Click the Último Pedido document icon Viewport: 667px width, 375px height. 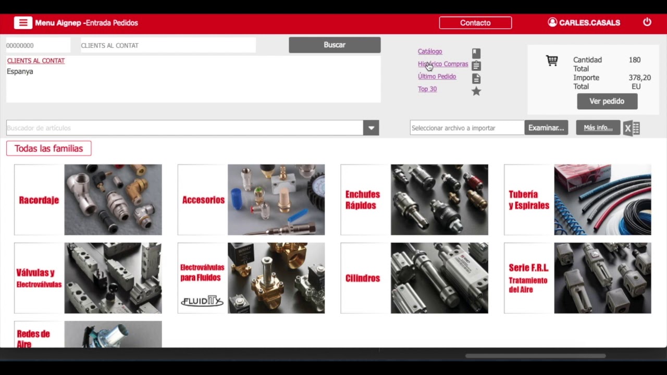coord(476,79)
